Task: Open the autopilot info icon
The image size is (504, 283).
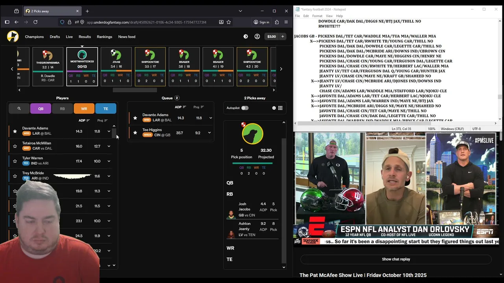Action: pos(274,108)
